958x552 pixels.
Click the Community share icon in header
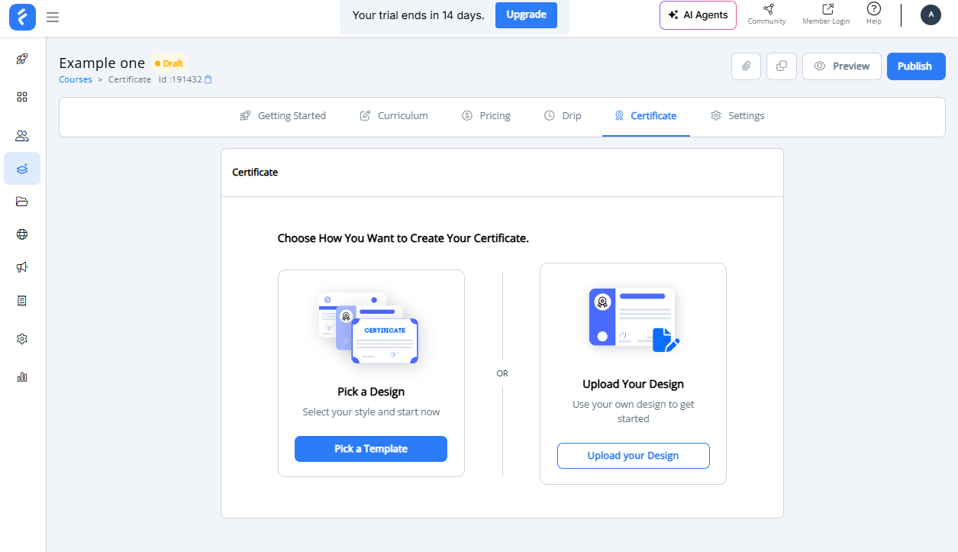(766, 10)
